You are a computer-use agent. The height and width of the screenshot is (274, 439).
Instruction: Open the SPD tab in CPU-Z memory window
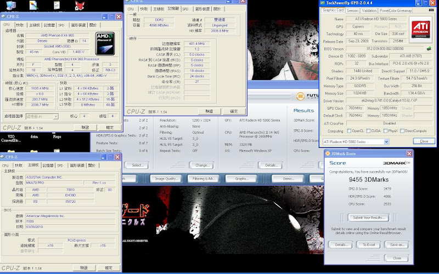[185, 9]
